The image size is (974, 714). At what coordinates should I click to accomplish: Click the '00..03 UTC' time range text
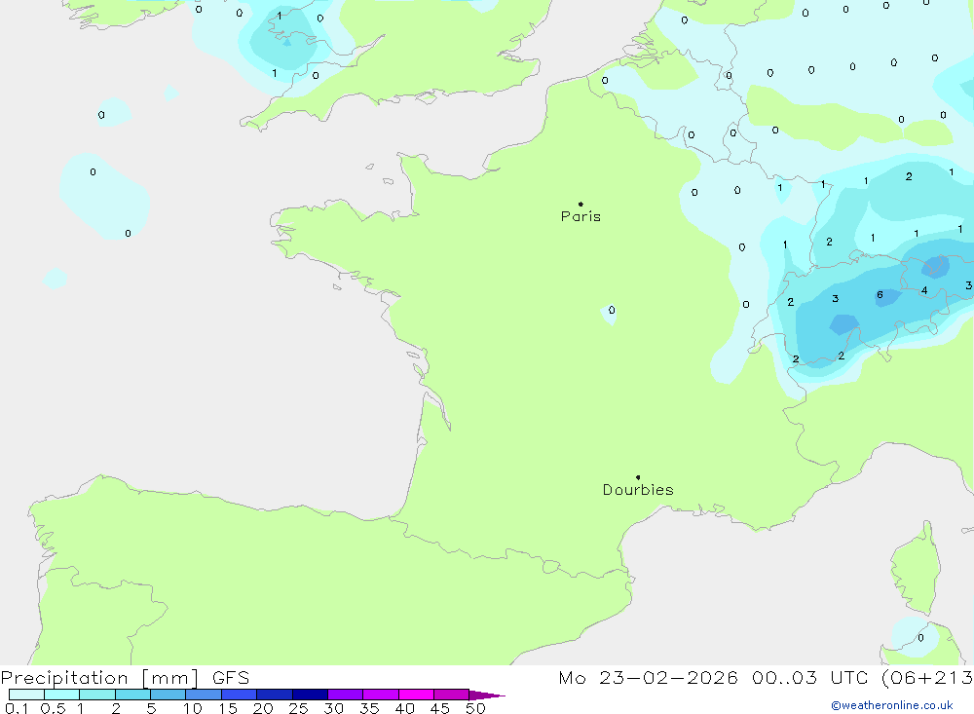pos(809,677)
